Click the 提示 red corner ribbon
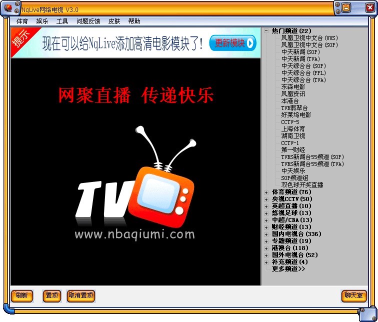This screenshot has width=378, height=322. click(21, 38)
